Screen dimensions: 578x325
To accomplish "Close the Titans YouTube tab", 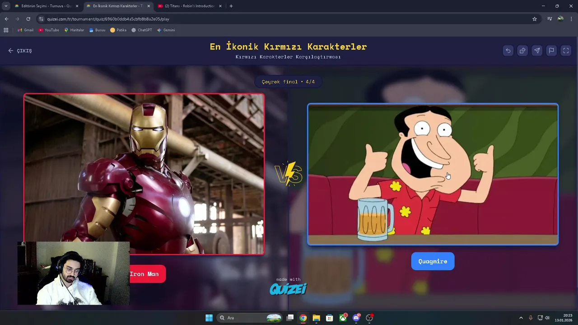I will coord(220,6).
